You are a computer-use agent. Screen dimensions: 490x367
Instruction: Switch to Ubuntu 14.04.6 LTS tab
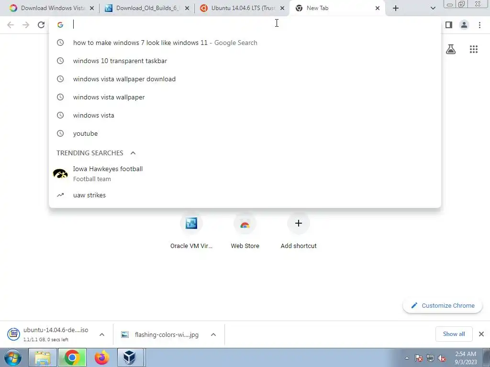tap(243, 8)
